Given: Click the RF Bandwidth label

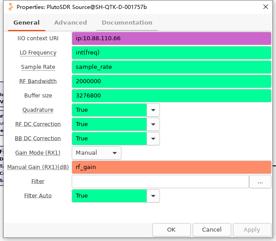Looking at the screenshot, I should (38, 81).
